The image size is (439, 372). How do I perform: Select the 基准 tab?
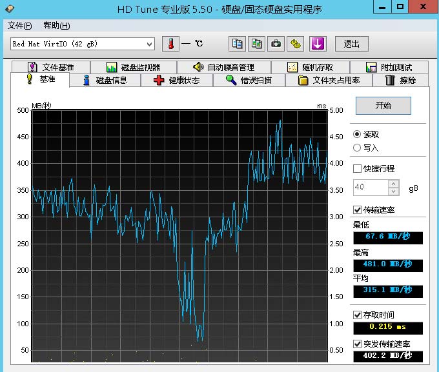(40, 79)
